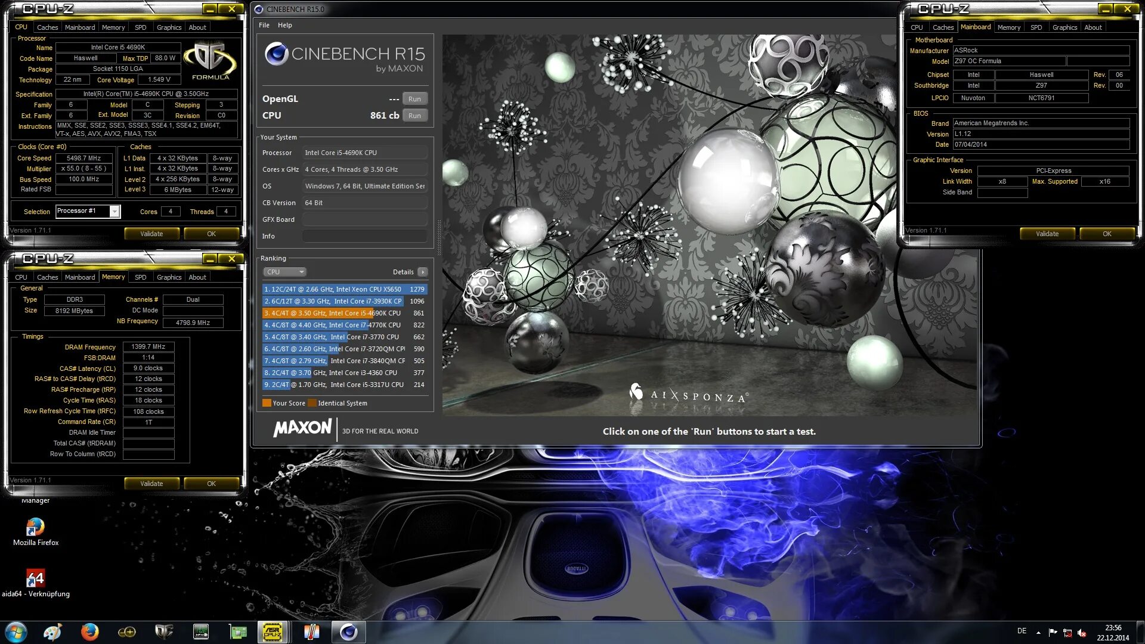
Task: Click the Mozilla Firefox desktop shortcut
Action: coord(35,528)
